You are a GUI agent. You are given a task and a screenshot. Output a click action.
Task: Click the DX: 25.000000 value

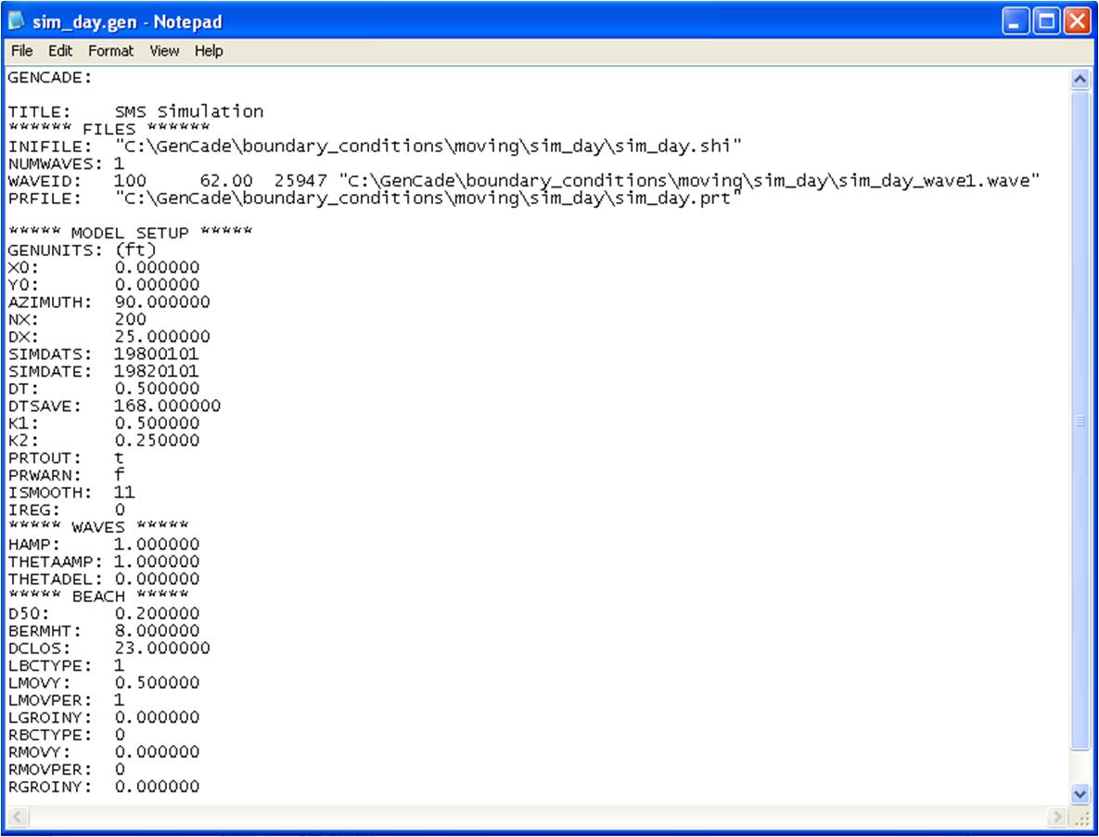pyautogui.click(x=162, y=337)
